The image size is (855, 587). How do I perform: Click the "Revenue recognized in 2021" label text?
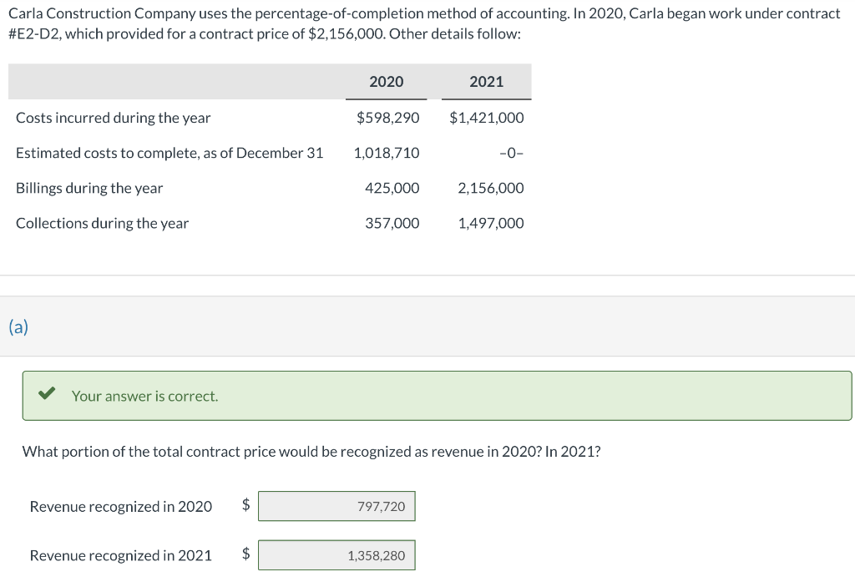pyautogui.click(x=120, y=555)
